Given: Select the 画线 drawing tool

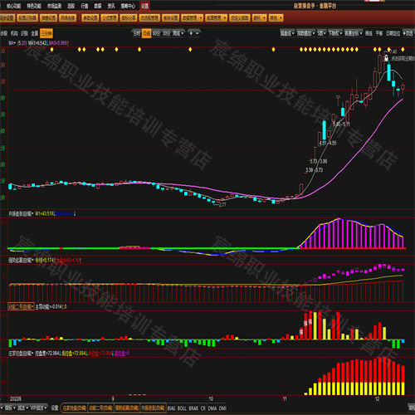Looking at the screenshot, I should [369, 33].
